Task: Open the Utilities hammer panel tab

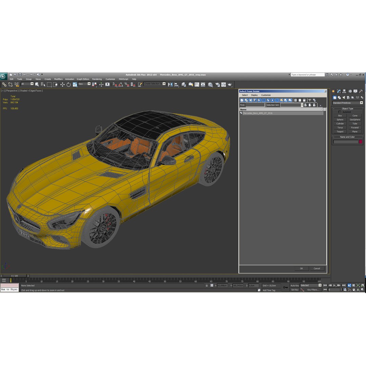Action: pos(361,91)
